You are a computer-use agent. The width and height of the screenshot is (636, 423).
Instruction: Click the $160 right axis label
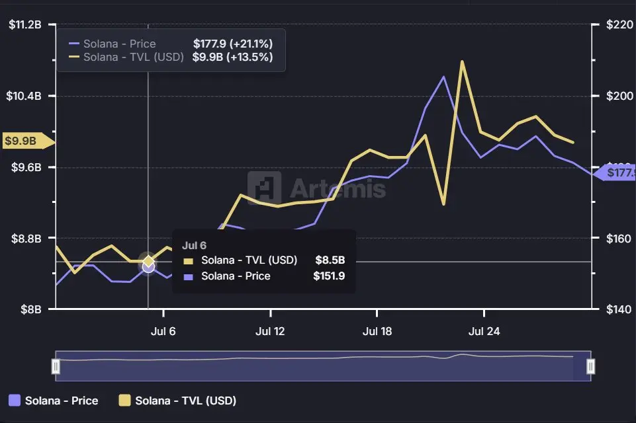(x=619, y=239)
